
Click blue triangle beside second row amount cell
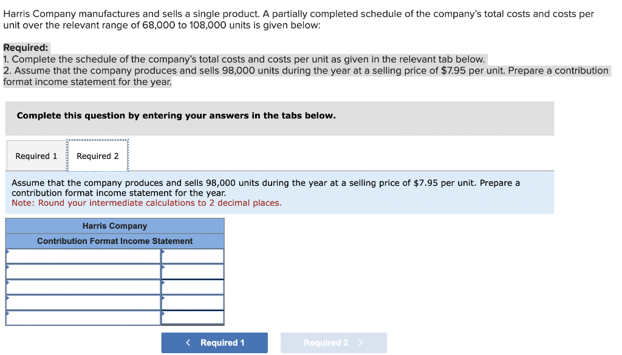164,267
